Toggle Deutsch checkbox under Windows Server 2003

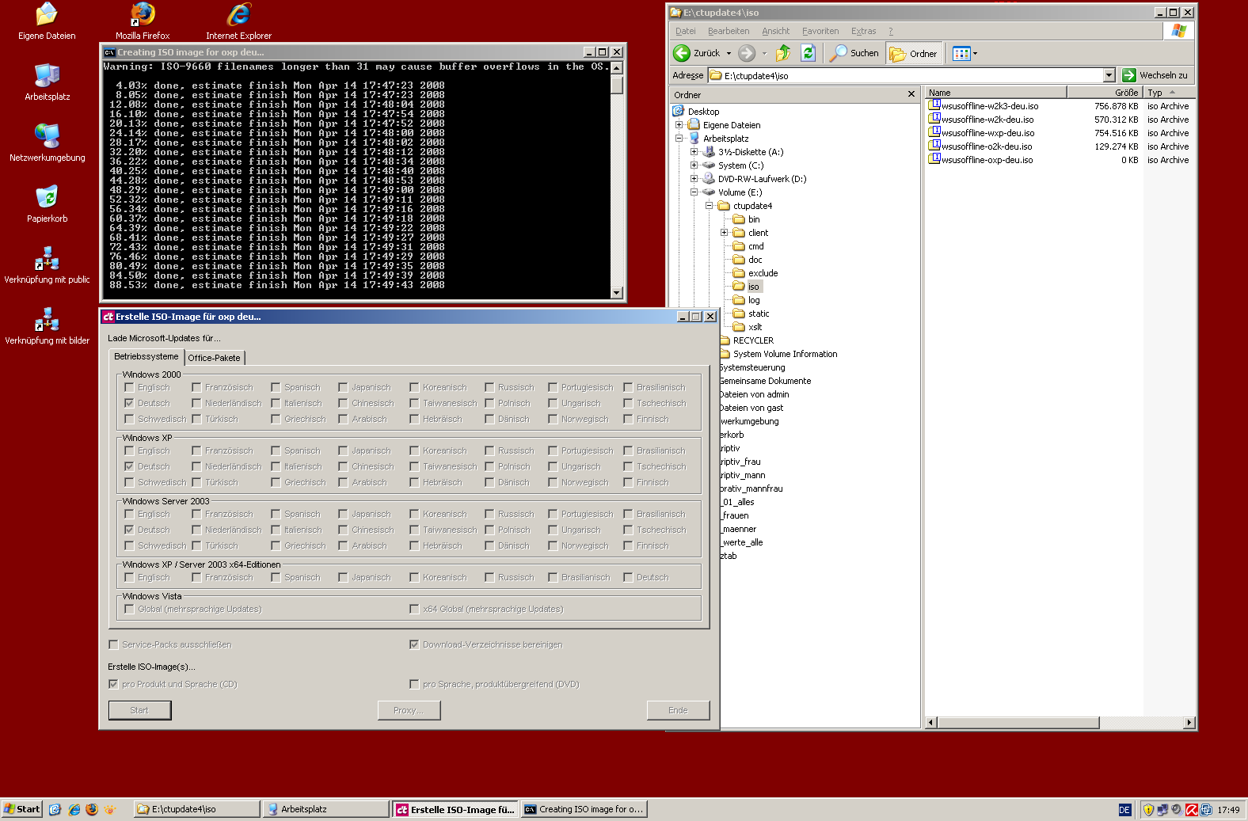[129, 530]
